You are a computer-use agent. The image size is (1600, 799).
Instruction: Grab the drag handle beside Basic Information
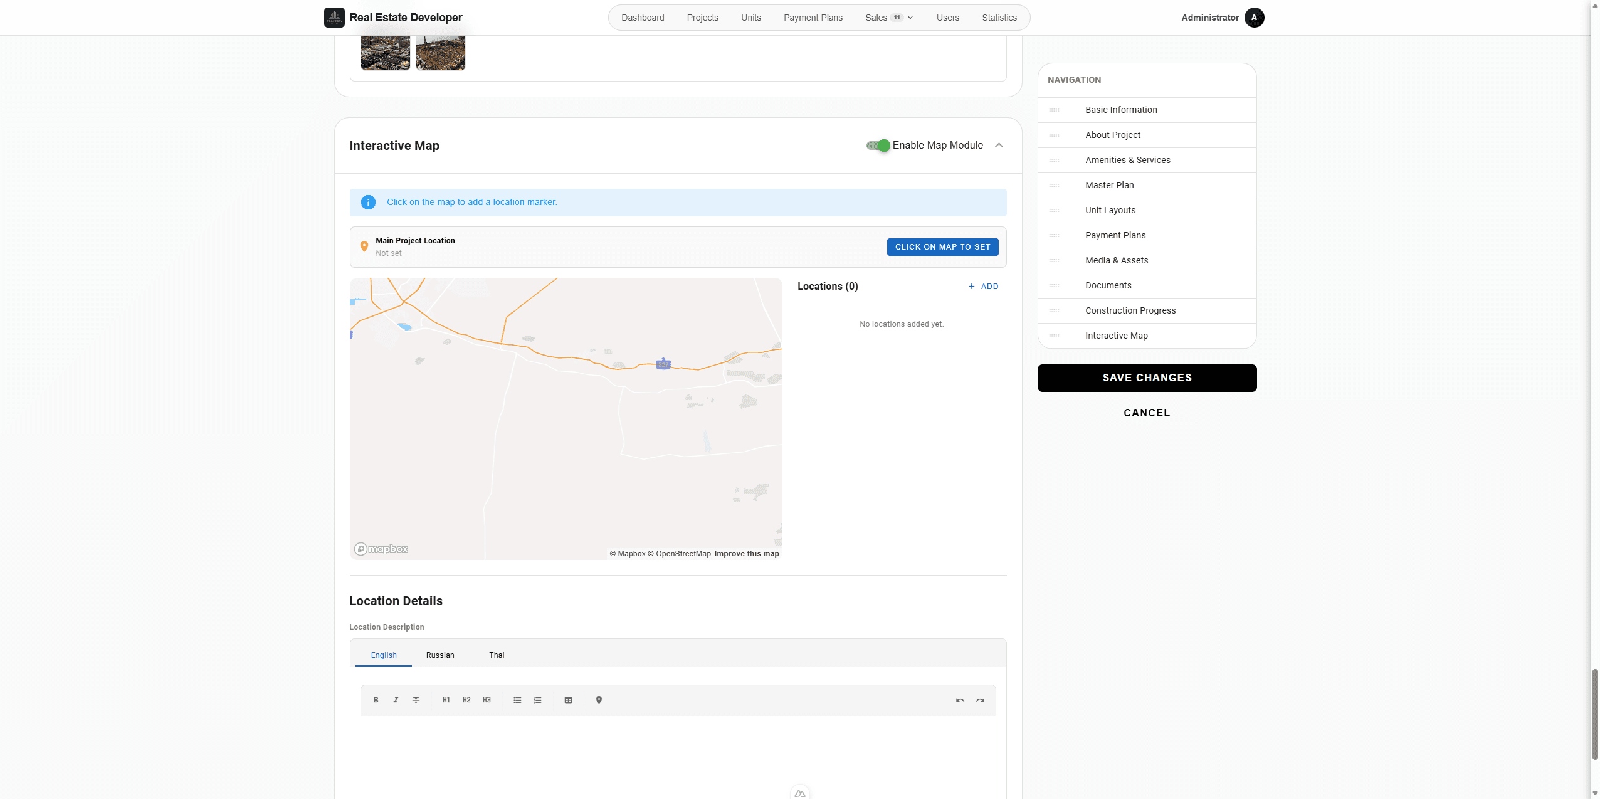1054,110
